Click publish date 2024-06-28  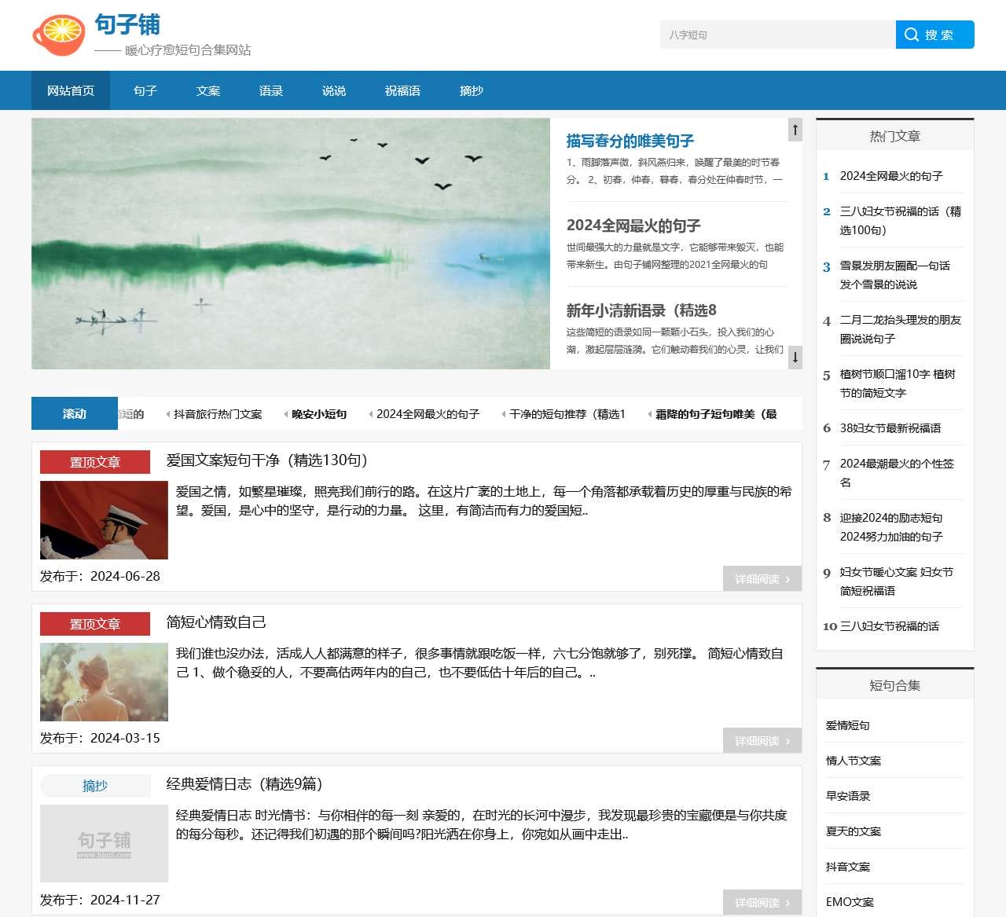125,576
